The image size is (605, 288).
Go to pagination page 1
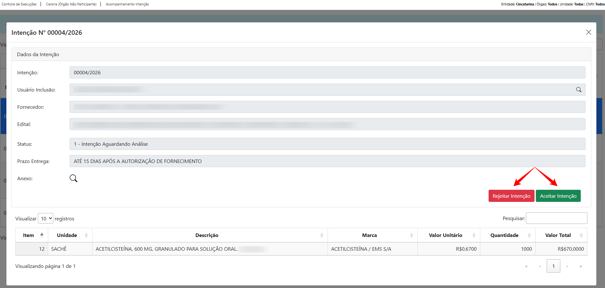(553, 266)
